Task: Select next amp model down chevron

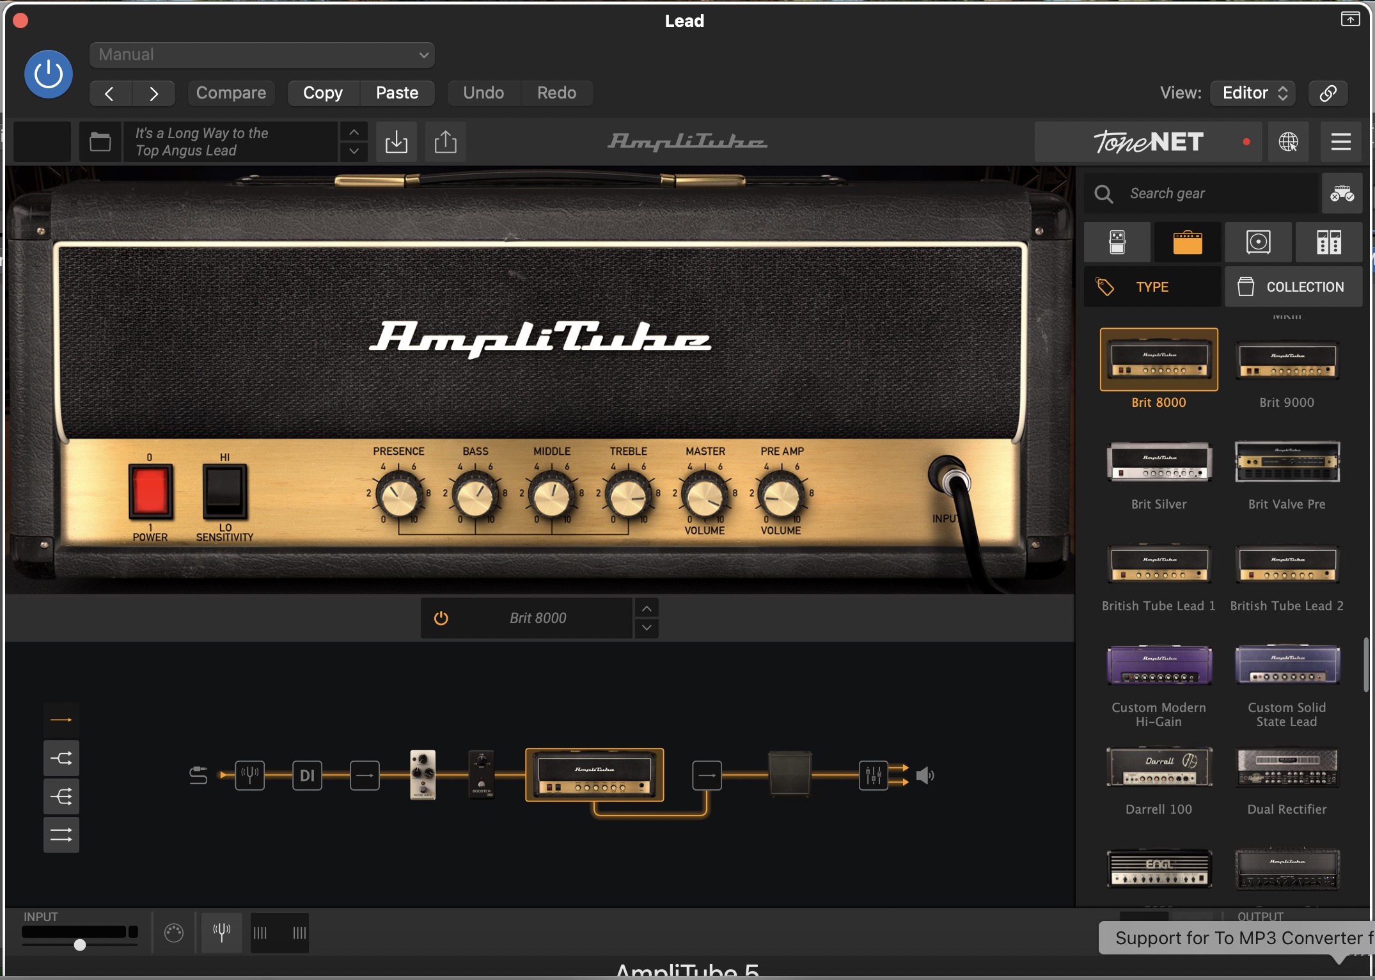Action: [x=647, y=628]
